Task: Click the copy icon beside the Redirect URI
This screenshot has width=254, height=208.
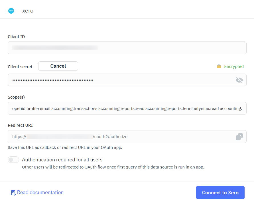Action: [239, 137]
